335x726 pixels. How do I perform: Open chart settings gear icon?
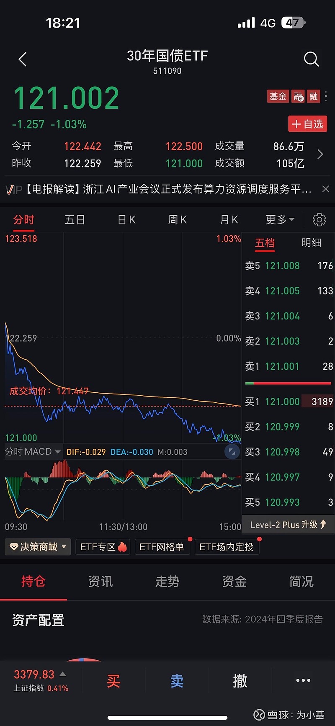click(x=319, y=219)
